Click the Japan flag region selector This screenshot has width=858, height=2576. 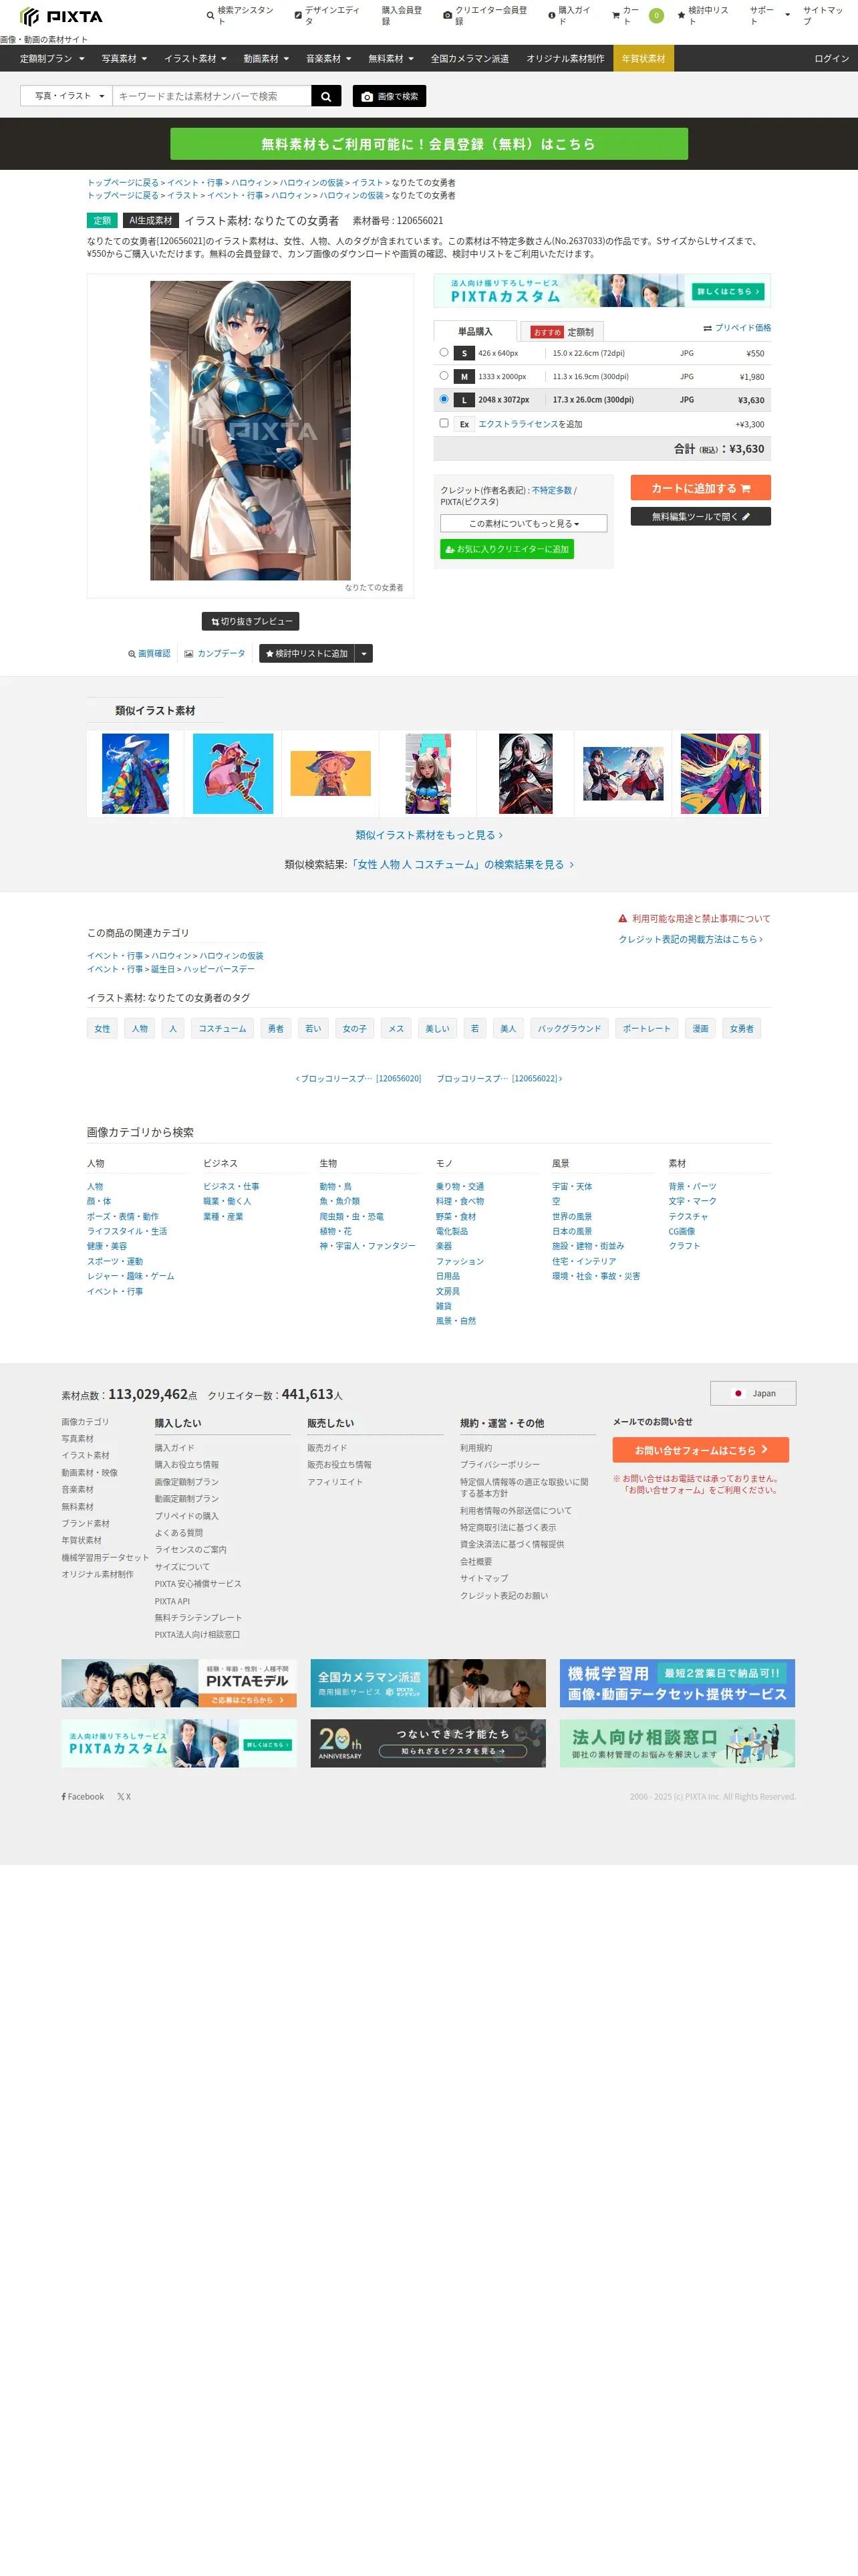753,1393
